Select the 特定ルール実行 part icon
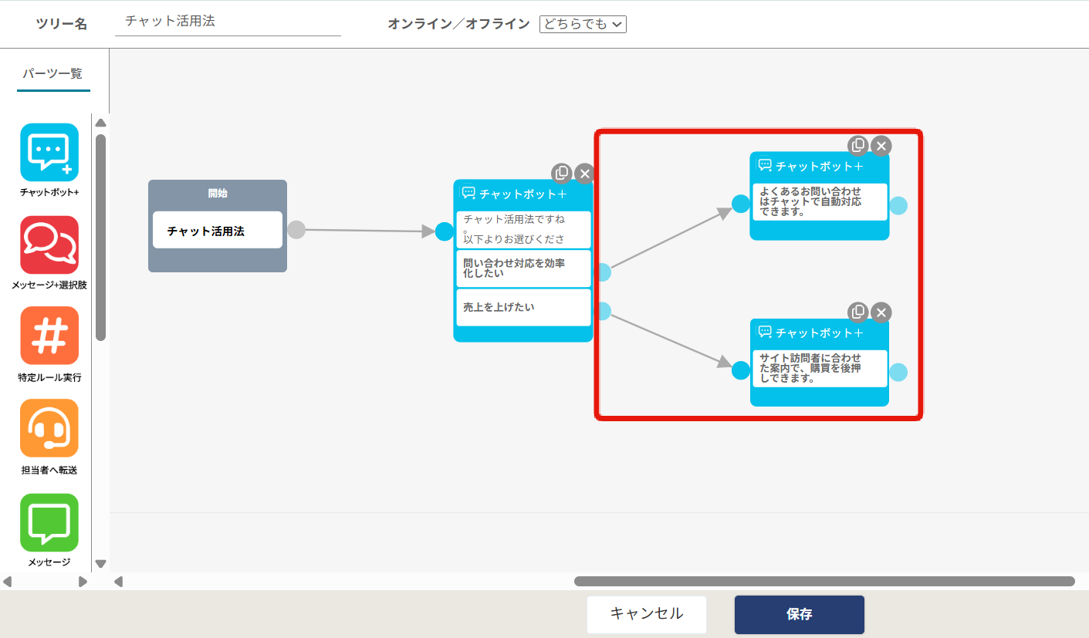1089x638 pixels. click(50, 336)
